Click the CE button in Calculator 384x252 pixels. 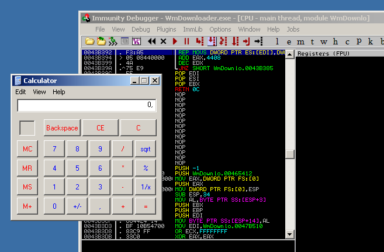click(x=101, y=127)
